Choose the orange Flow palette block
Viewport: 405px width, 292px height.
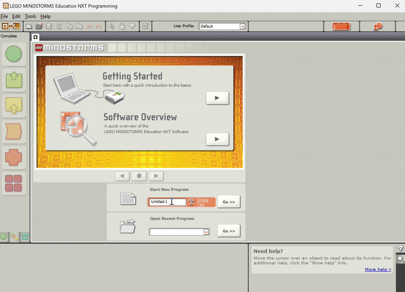click(x=14, y=132)
